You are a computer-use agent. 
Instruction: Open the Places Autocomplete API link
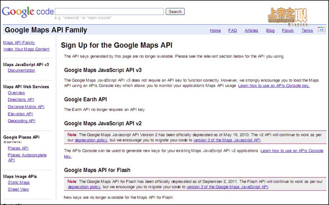tap(27, 157)
